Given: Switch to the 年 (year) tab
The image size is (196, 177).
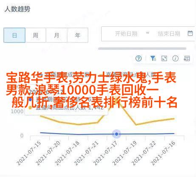Looking at the screenshot, I should 78,35.
